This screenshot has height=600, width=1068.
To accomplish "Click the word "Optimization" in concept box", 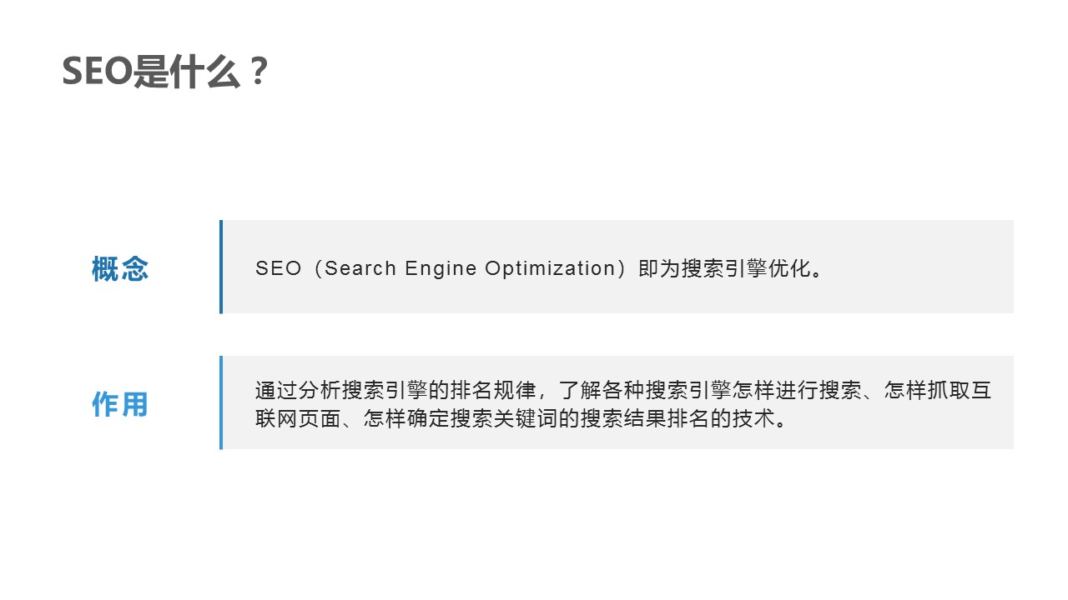I will coord(551,269).
